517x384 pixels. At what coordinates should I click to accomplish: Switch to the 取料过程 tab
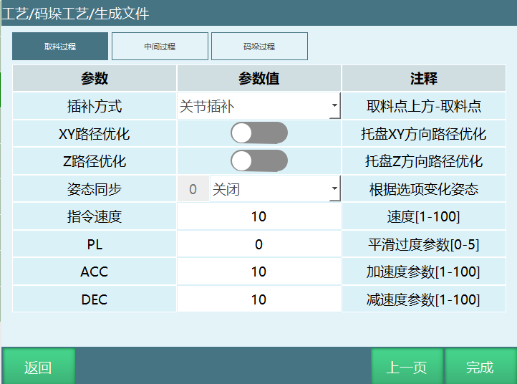click(x=60, y=47)
